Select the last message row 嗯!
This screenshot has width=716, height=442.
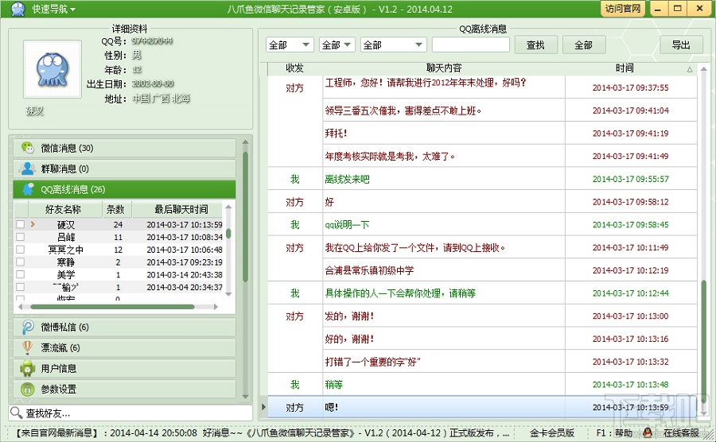click(x=482, y=407)
